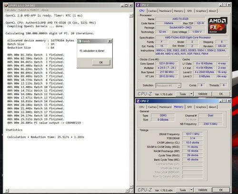The width and height of the screenshot is (238, 194).
Task: Close the Finish dialog with X
Action: coord(109,41)
